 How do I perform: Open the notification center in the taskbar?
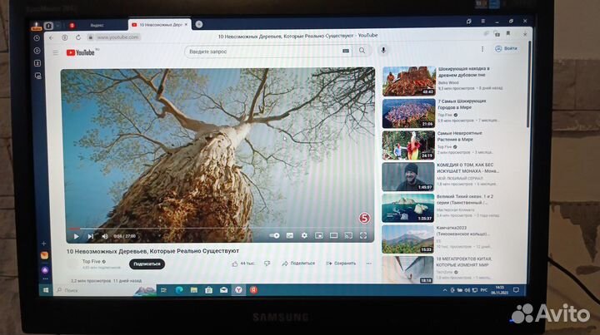pos(516,290)
